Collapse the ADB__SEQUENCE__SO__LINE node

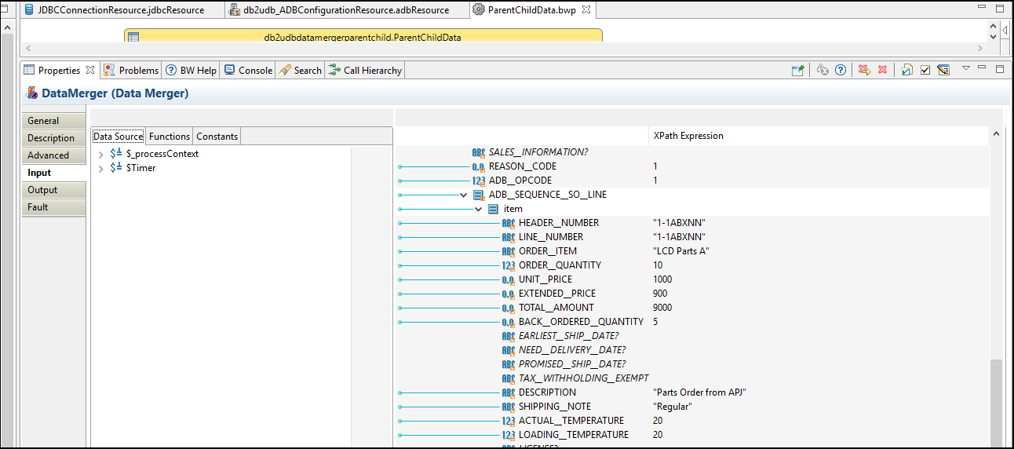[464, 195]
